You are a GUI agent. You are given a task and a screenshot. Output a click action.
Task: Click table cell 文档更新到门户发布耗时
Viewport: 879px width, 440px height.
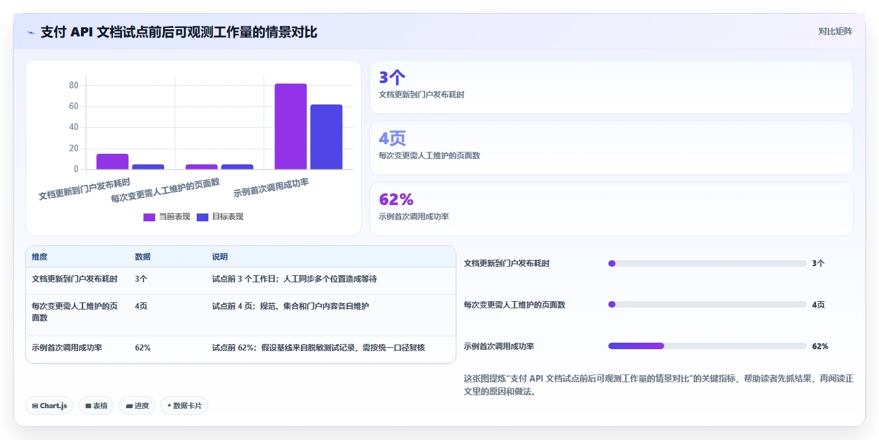[75, 279]
